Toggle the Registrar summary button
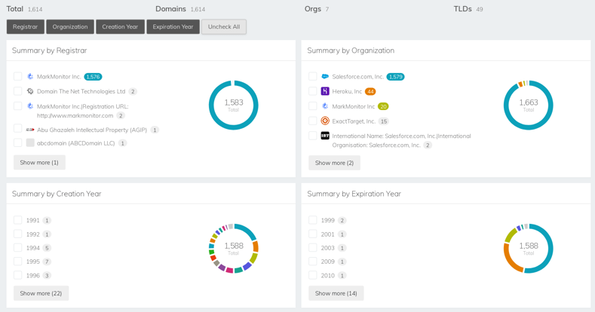Viewport: 595px width, 312px height. pyautogui.click(x=26, y=26)
